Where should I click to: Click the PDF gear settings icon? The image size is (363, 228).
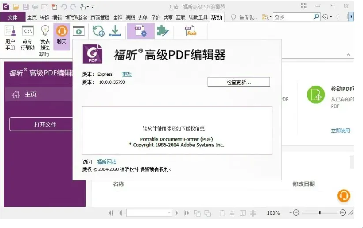[141, 31]
